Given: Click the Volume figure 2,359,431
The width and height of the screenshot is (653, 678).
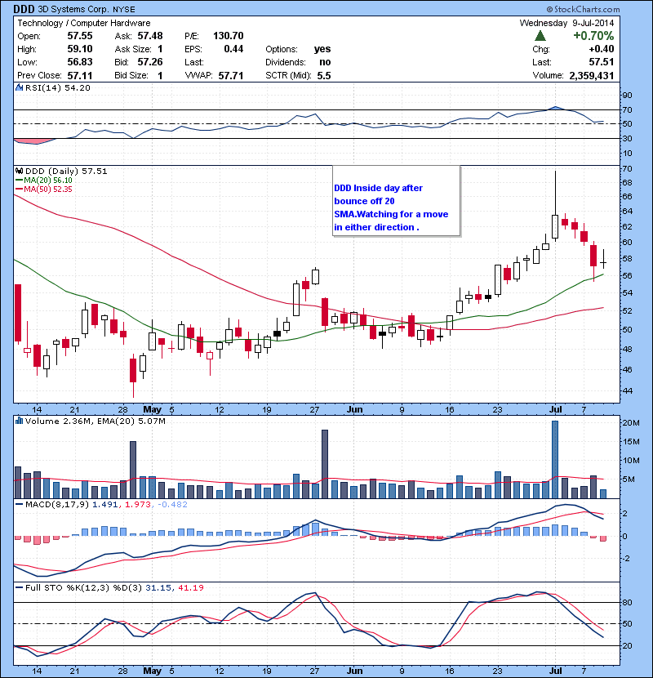Looking at the screenshot, I should coord(592,76).
